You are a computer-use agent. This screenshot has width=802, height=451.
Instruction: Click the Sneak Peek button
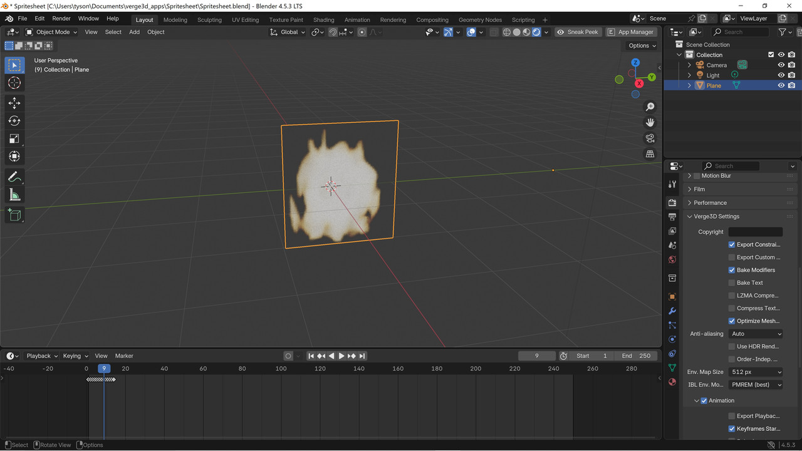[x=577, y=32]
